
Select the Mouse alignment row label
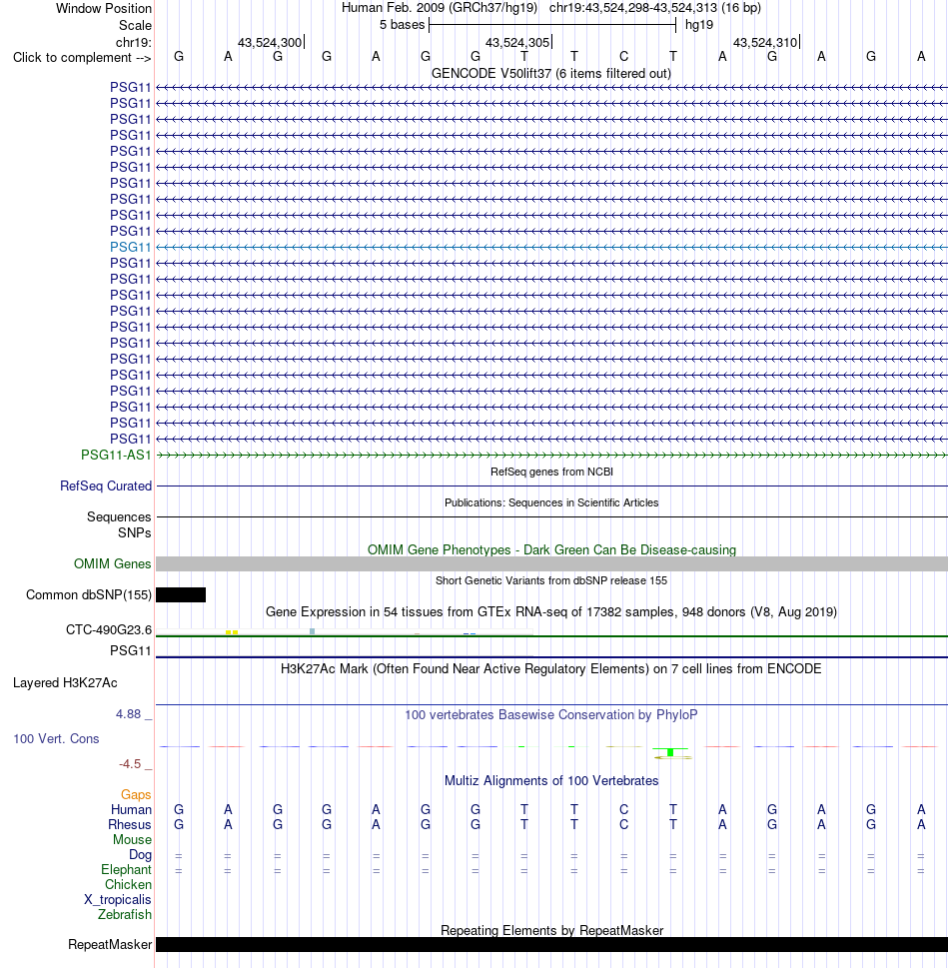(x=132, y=839)
